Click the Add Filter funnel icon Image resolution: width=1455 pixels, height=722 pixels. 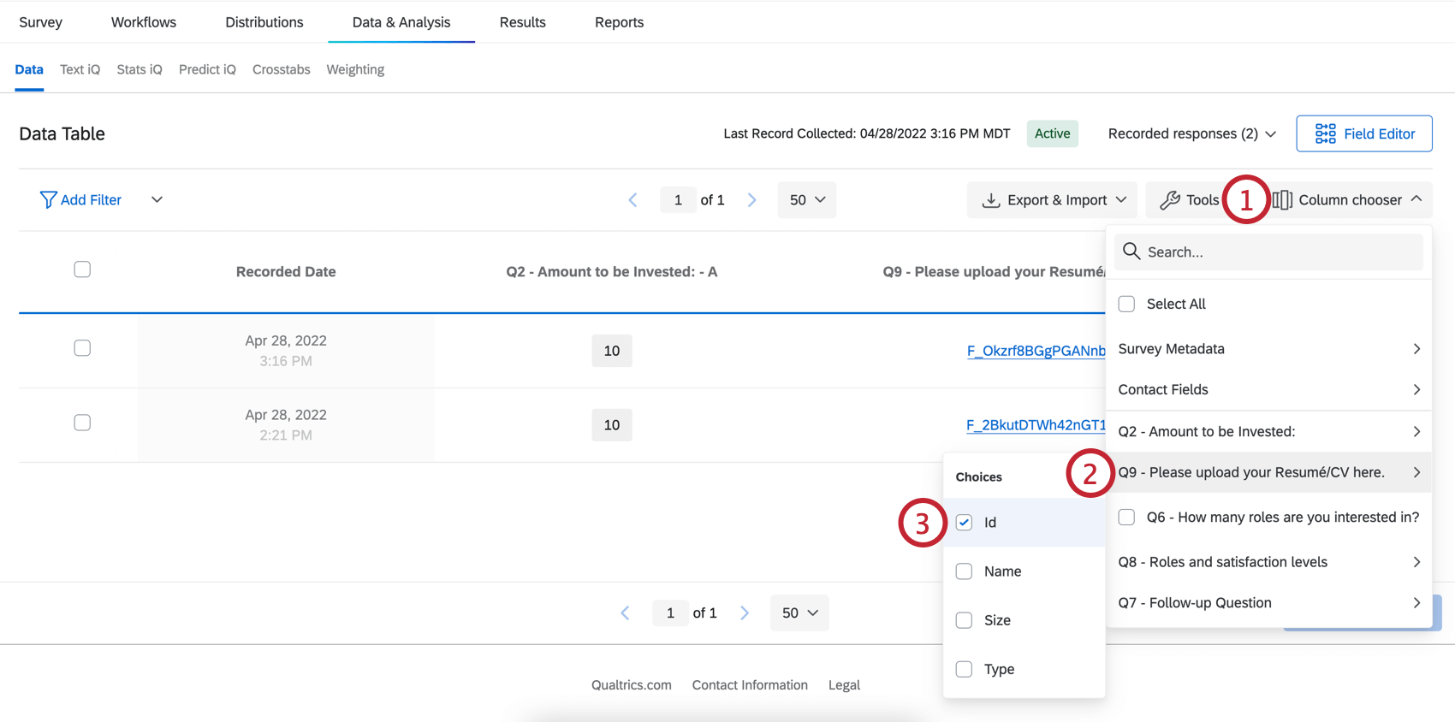(48, 200)
